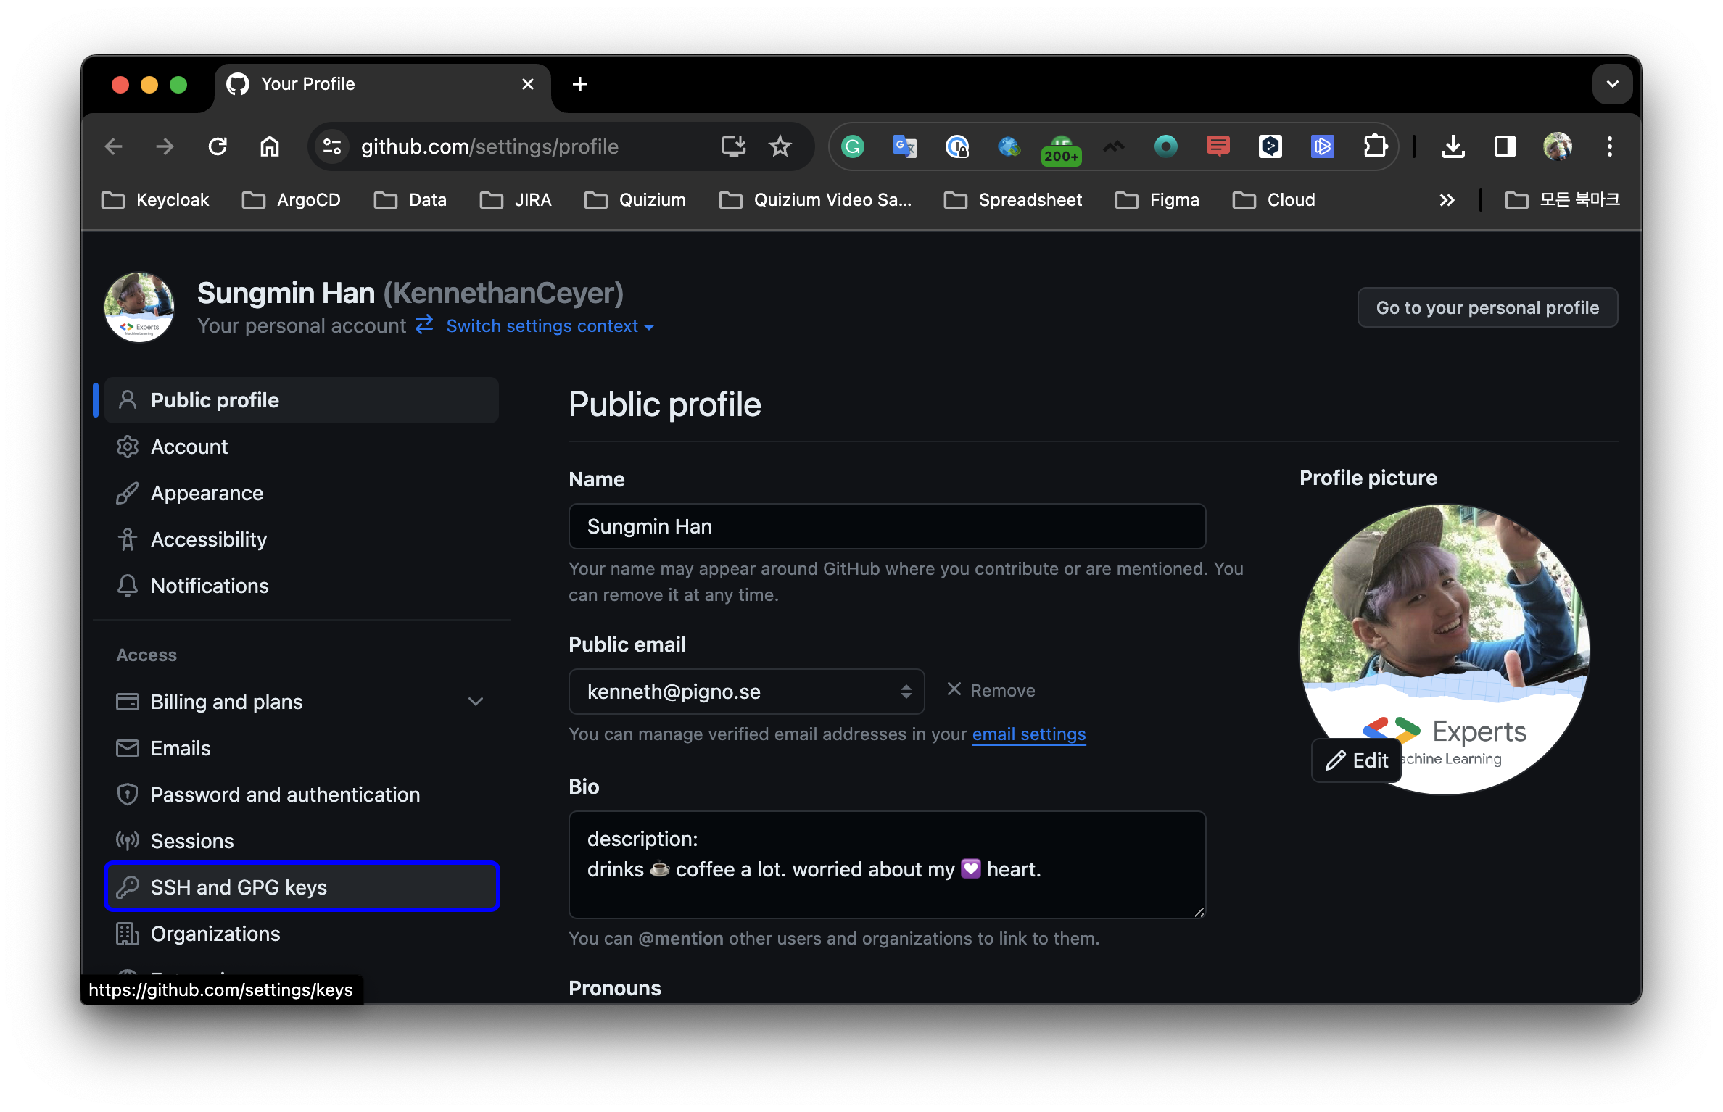The image size is (1723, 1112).
Task: Click Edit on the profile picture
Action: click(1356, 760)
